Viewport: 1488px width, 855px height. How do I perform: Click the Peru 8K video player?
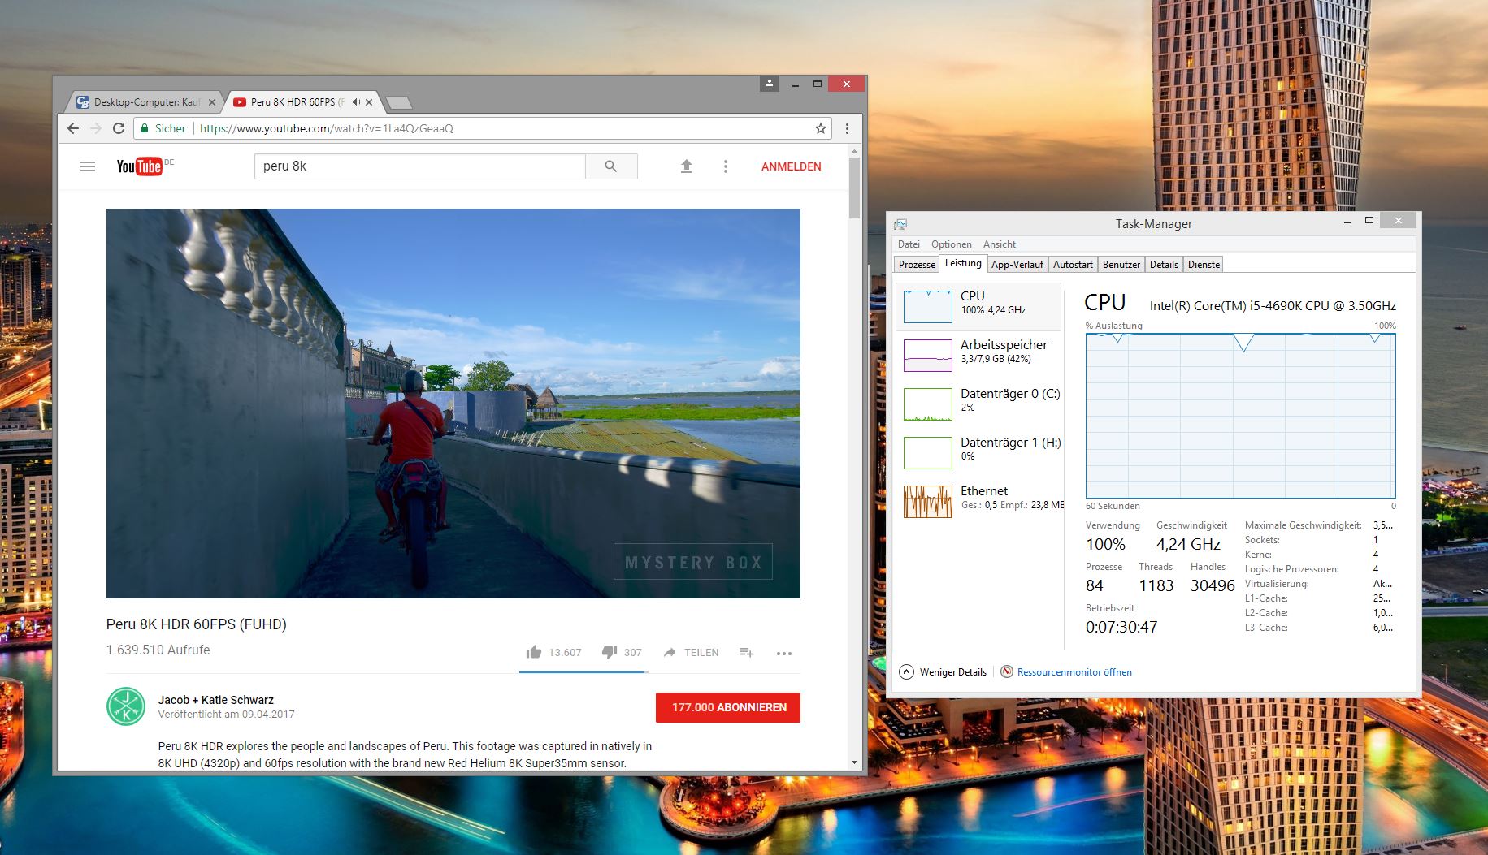click(x=453, y=404)
